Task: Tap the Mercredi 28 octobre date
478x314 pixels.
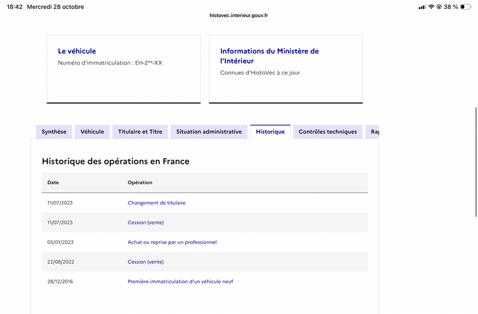Action: click(56, 7)
